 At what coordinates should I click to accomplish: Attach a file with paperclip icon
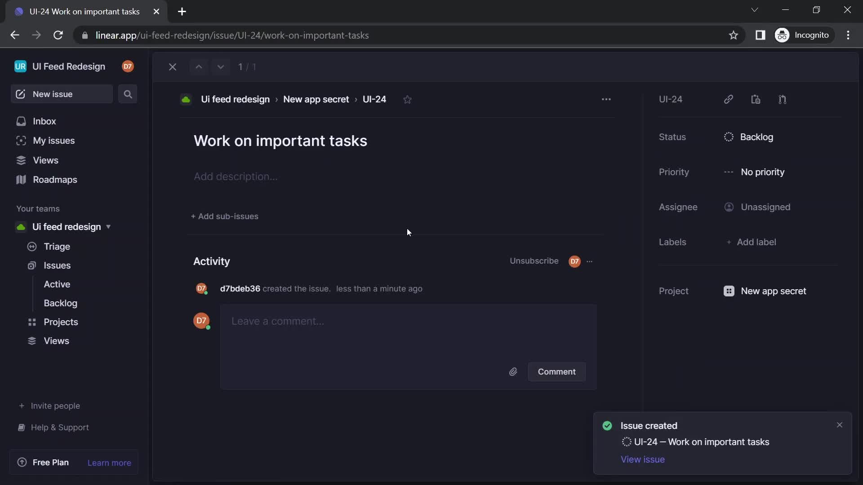click(x=513, y=372)
